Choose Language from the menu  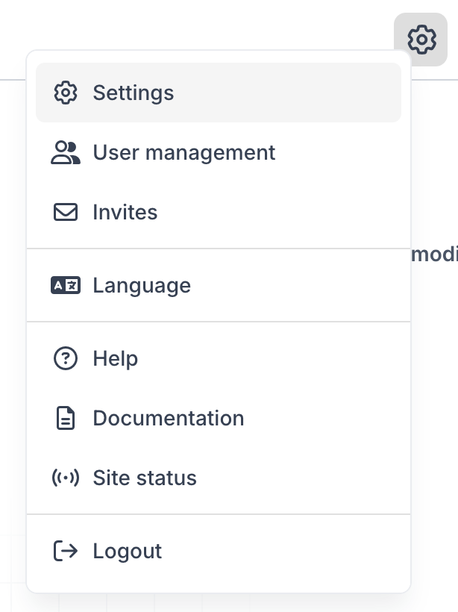pyautogui.click(x=142, y=285)
